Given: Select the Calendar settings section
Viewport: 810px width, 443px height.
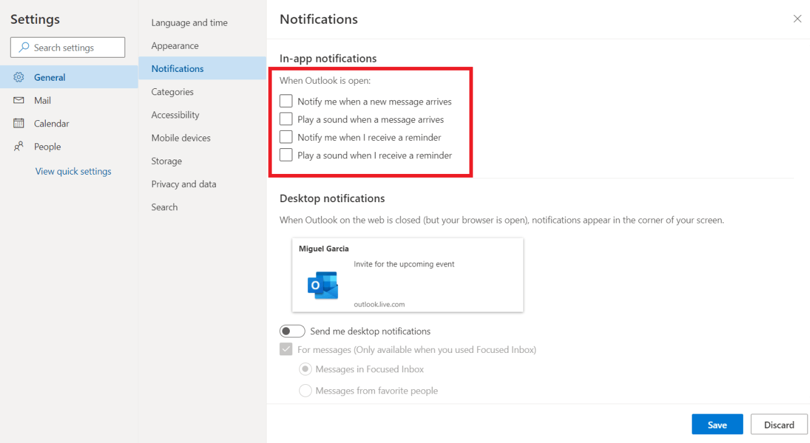Looking at the screenshot, I should point(69,123).
